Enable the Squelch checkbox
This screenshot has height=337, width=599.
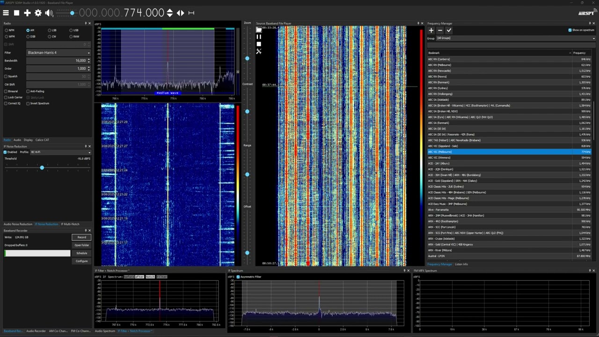(x=6, y=76)
